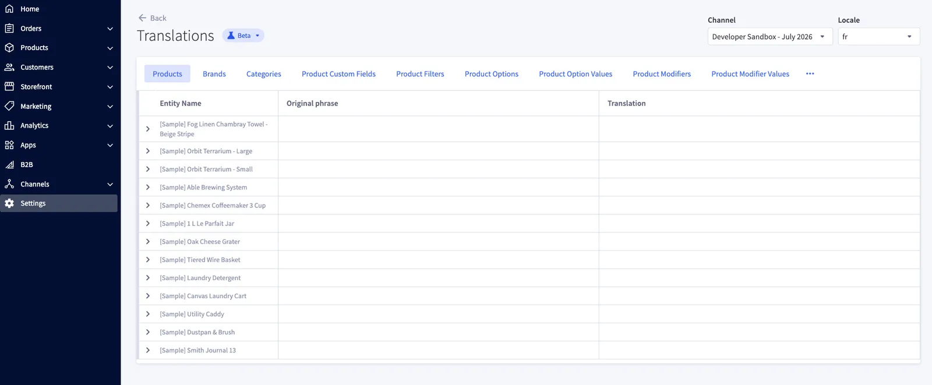This screenshot has width=932, height=385.
Task: Click '[Sample] Smith Journal 13' entity name
Action: tap(197, 349)
